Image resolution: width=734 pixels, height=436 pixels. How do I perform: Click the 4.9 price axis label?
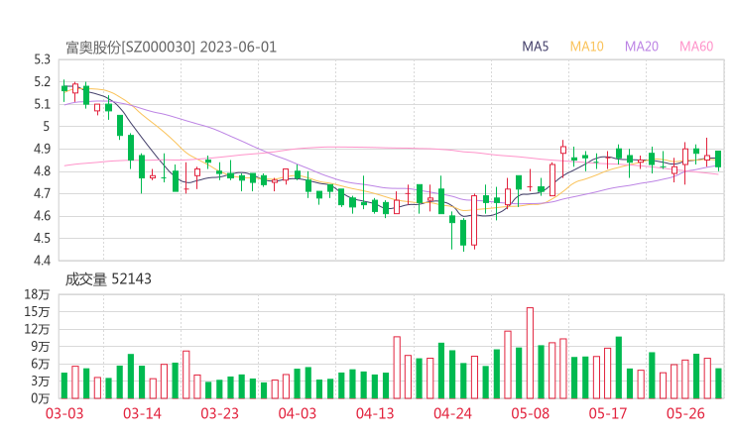pos(42,150)
